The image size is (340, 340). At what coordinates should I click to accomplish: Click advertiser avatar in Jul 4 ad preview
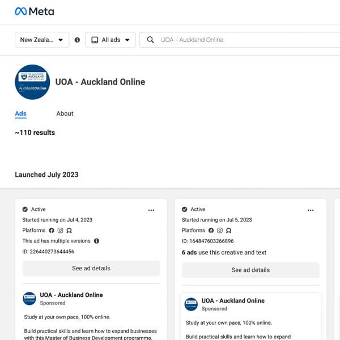point(29,299)
